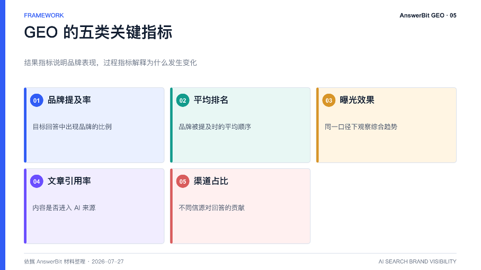Click the blue 01 number badge
This screenshot has width=481, height=270.
pyautogui.click(x=37, y=100)
